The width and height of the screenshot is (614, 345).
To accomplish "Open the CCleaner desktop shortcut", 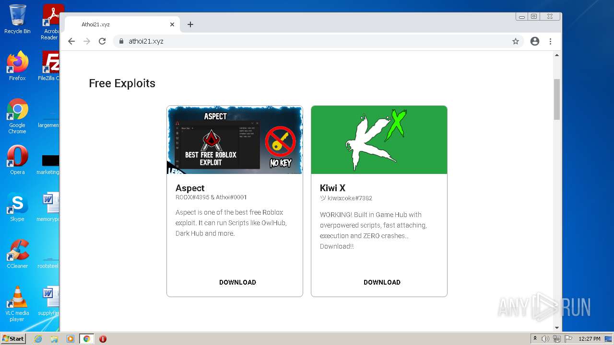I will click(x=17, y=254).
